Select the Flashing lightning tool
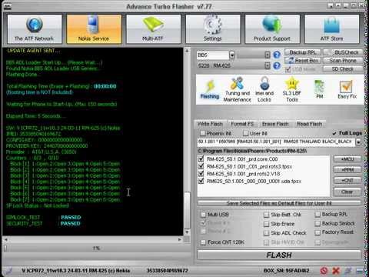Viewport: 369px width, 277px height. click(x=210, y=89)
